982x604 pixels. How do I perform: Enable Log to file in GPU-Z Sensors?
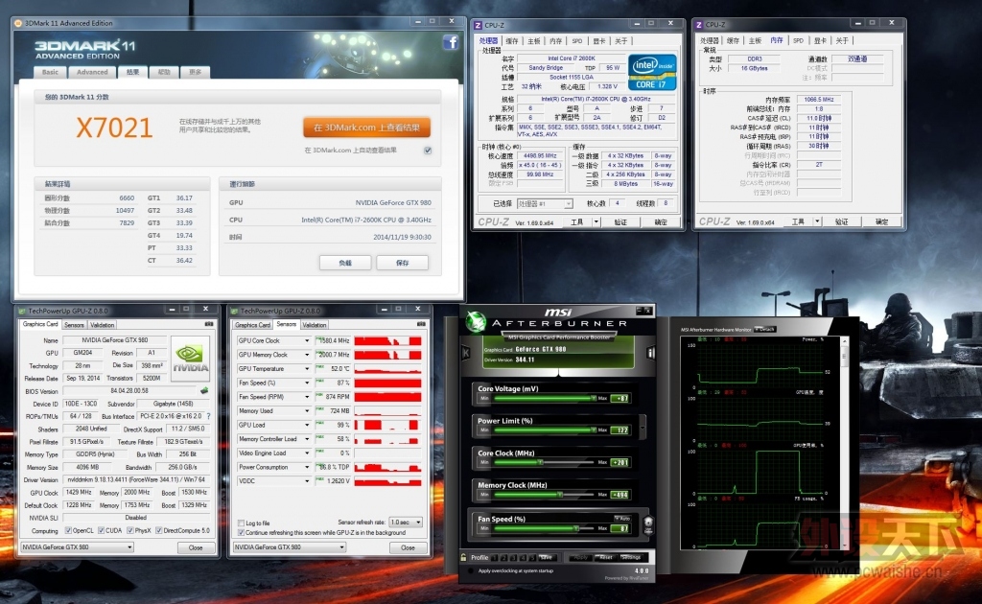click(x=241, y=523)
